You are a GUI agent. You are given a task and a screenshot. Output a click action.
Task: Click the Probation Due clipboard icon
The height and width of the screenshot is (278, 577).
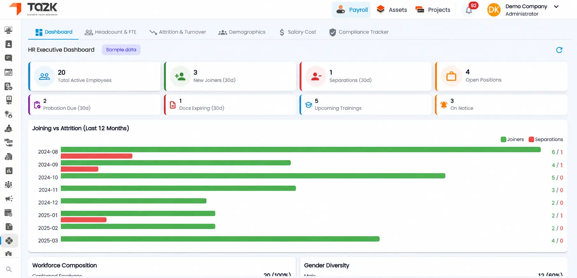pos(37,105)
